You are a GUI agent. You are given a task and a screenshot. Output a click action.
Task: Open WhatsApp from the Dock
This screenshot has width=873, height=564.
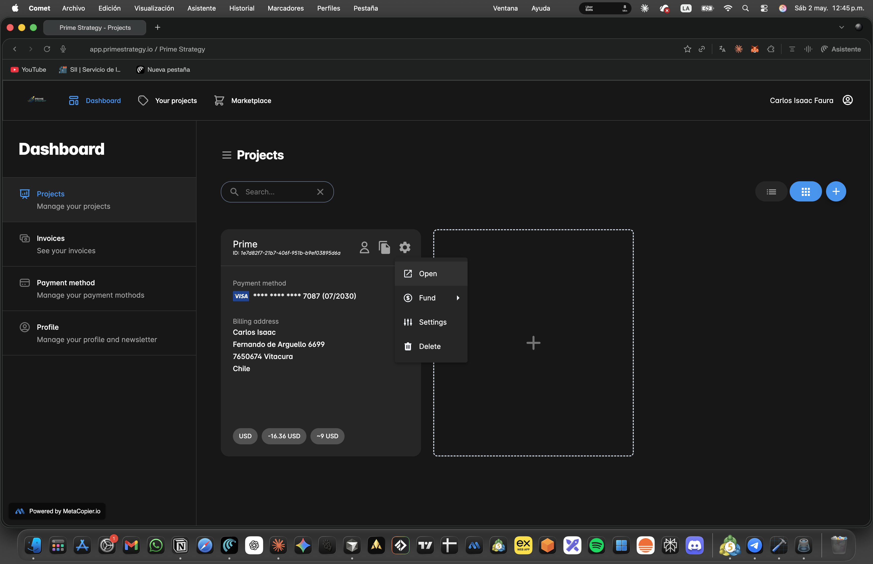[156, 546]
